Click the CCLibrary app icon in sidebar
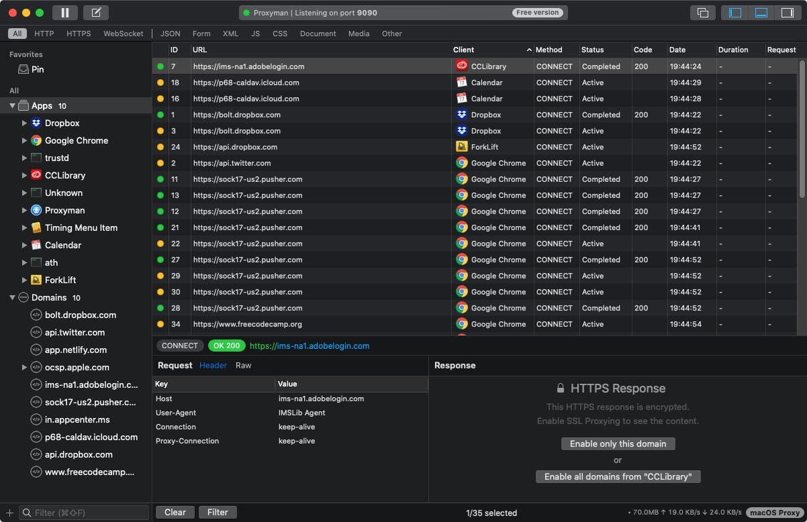The height and width of the screenshot is (522, 807). (x=36, y=175)
